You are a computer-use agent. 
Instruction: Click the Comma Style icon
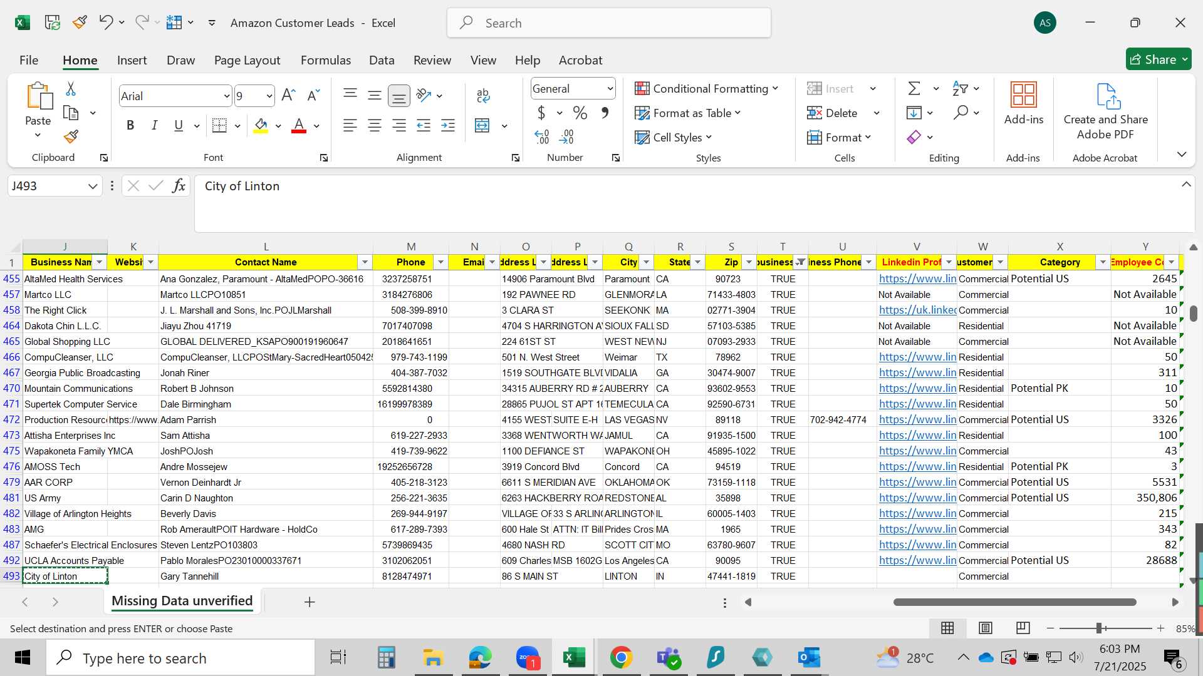[605, 113]
